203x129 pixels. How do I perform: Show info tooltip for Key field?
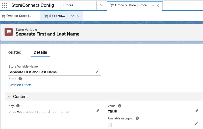coord(18,106)
